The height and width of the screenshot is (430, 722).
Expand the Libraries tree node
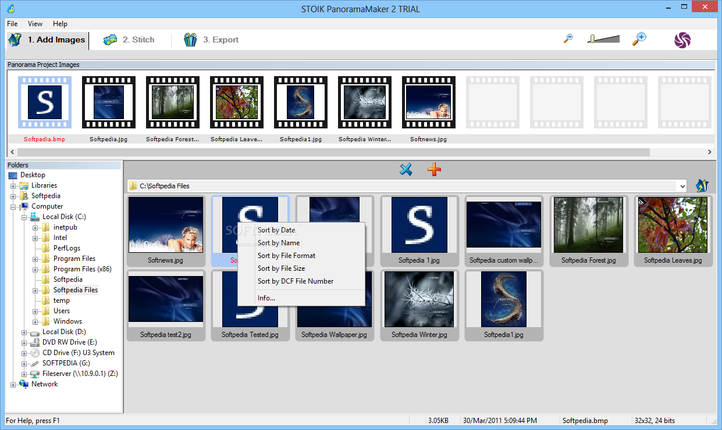coord(13,186)
